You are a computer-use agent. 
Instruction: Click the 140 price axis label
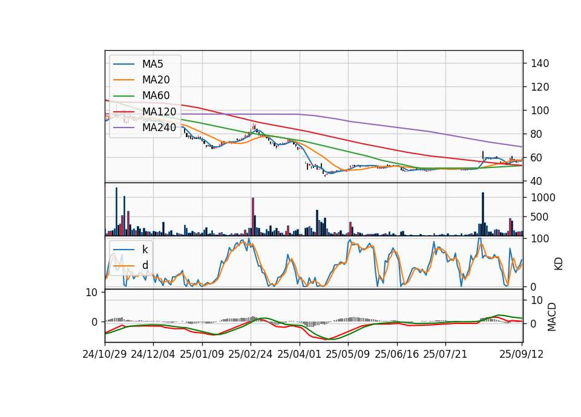pyautogui.click(x=540, y=63)
